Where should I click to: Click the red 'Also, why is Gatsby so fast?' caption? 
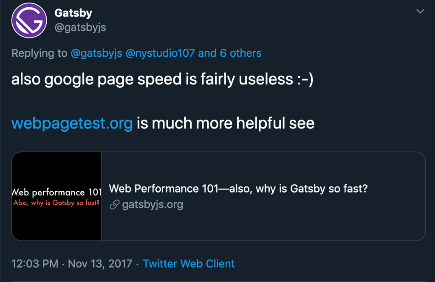[56, 203]
